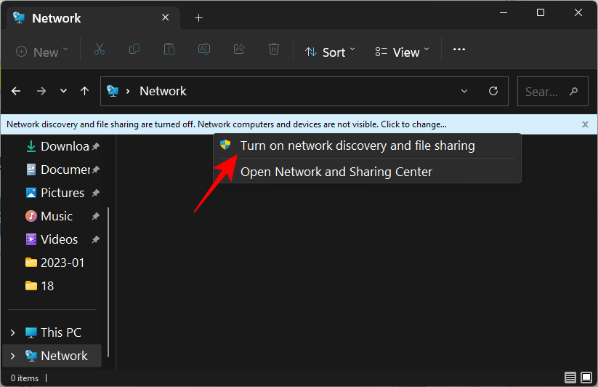
Task: Click the Share icon in toolbar
Action: 239,50
